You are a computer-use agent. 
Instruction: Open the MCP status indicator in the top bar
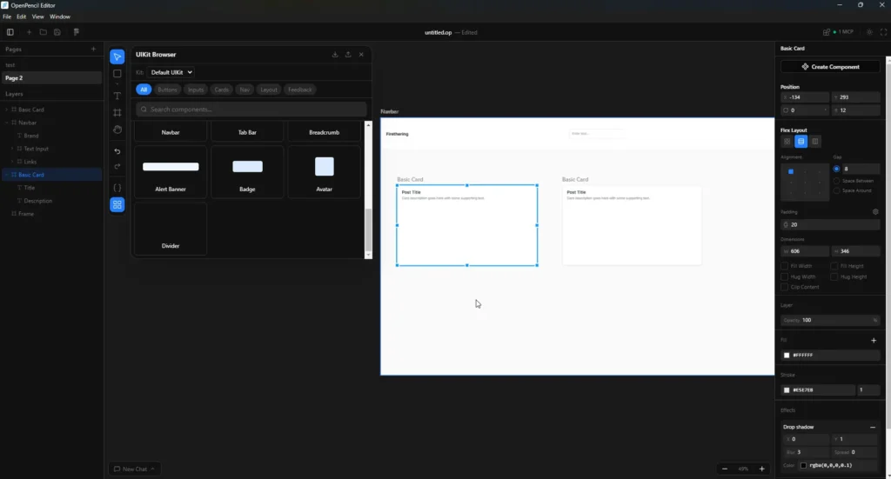coord(842,32)
